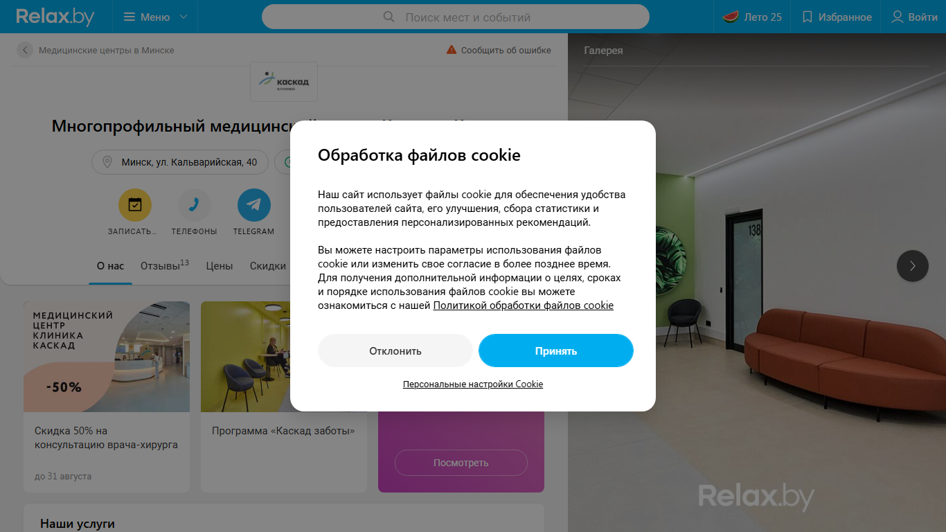Click the search field for places and events

[456, 17]
